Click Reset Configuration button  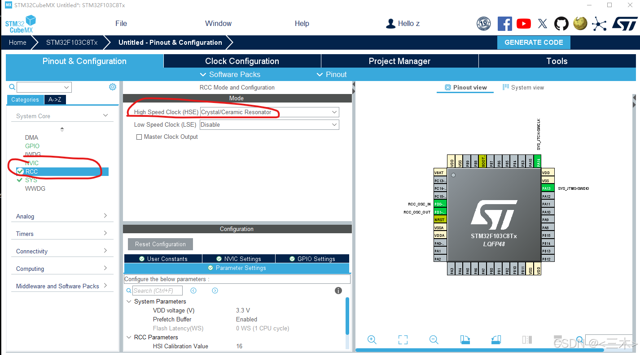[x=160, y=244]
